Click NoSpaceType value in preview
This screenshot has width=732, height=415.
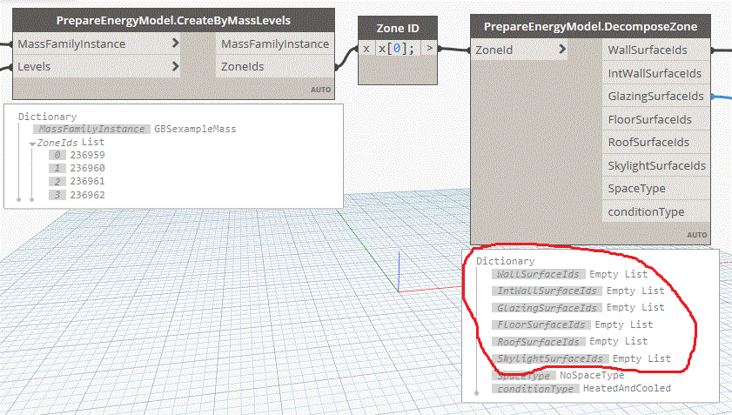tap(592, 375)
